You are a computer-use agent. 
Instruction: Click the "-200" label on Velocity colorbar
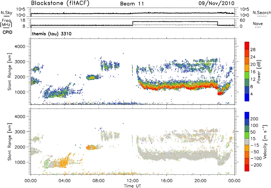(256, 165)
